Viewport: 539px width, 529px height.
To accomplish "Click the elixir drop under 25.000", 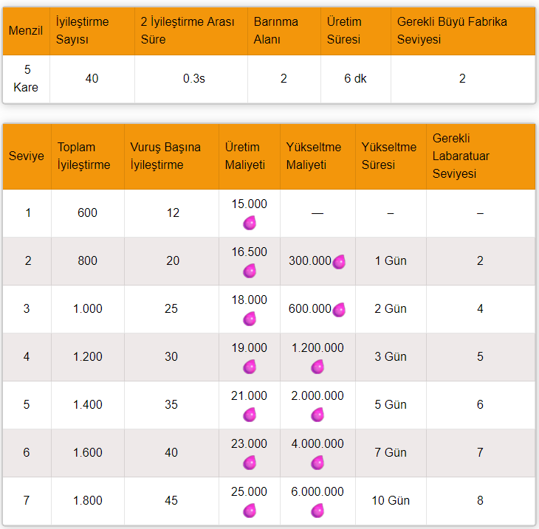I will 250,511.
